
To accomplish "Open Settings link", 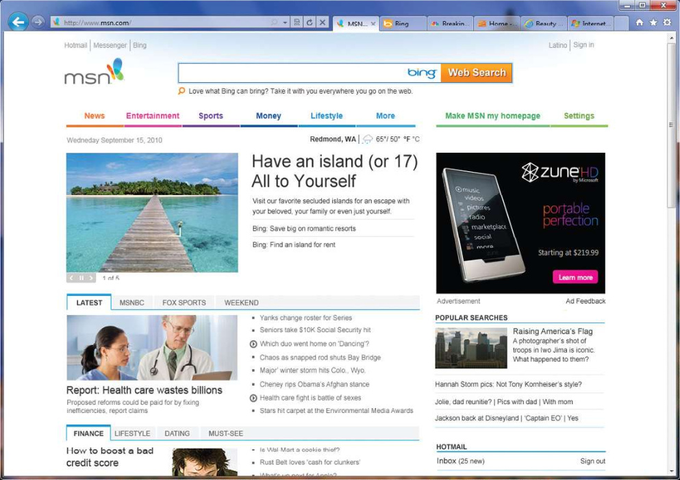I will 579,116.
